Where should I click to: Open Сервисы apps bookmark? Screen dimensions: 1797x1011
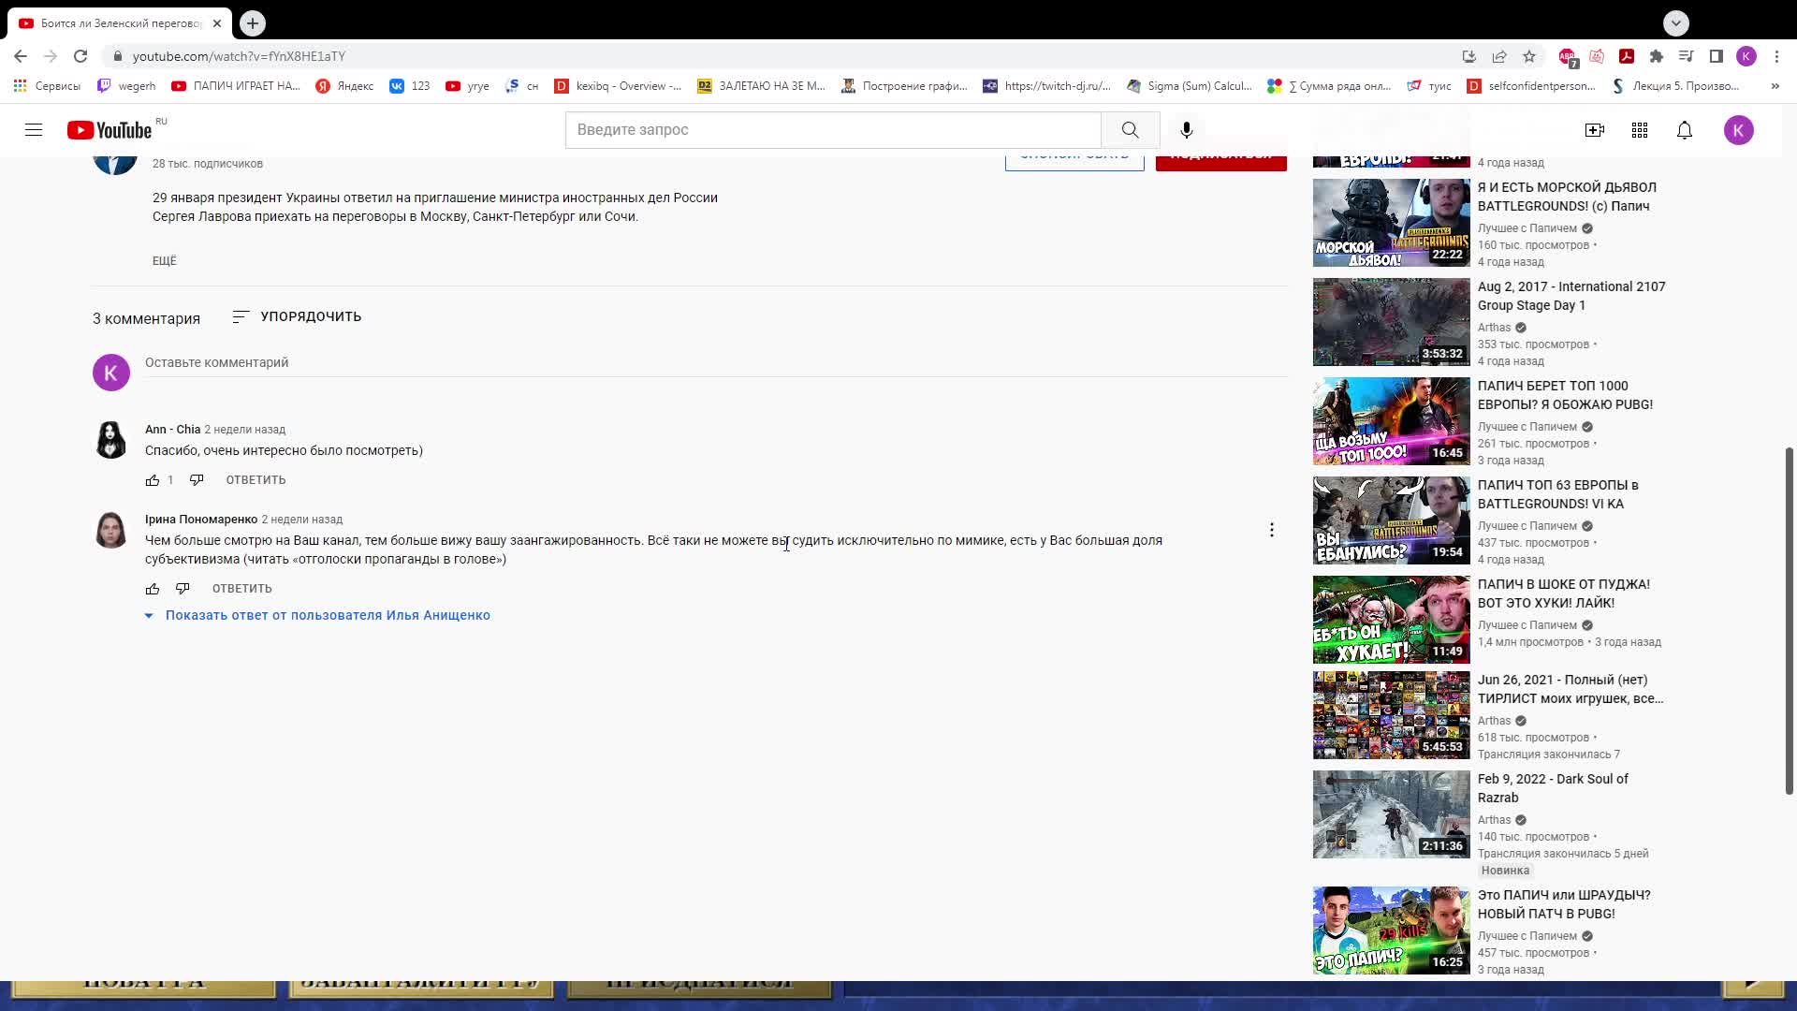(47, 86)
